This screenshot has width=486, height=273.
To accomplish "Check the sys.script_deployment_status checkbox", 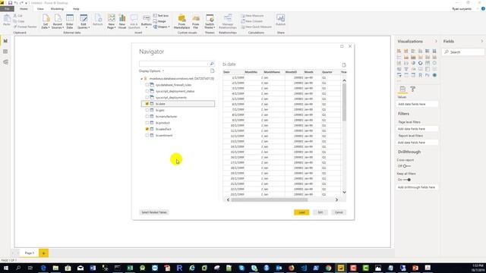I will click(x=147, y=91).
